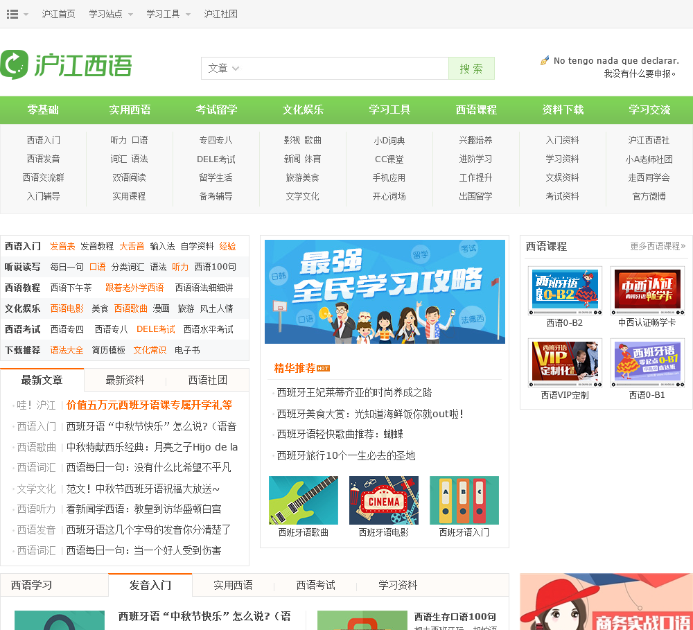Select the 学习交流 navigation menu
Image resolution: width=693 pixels, height=630 pixels.
[649, 110]
